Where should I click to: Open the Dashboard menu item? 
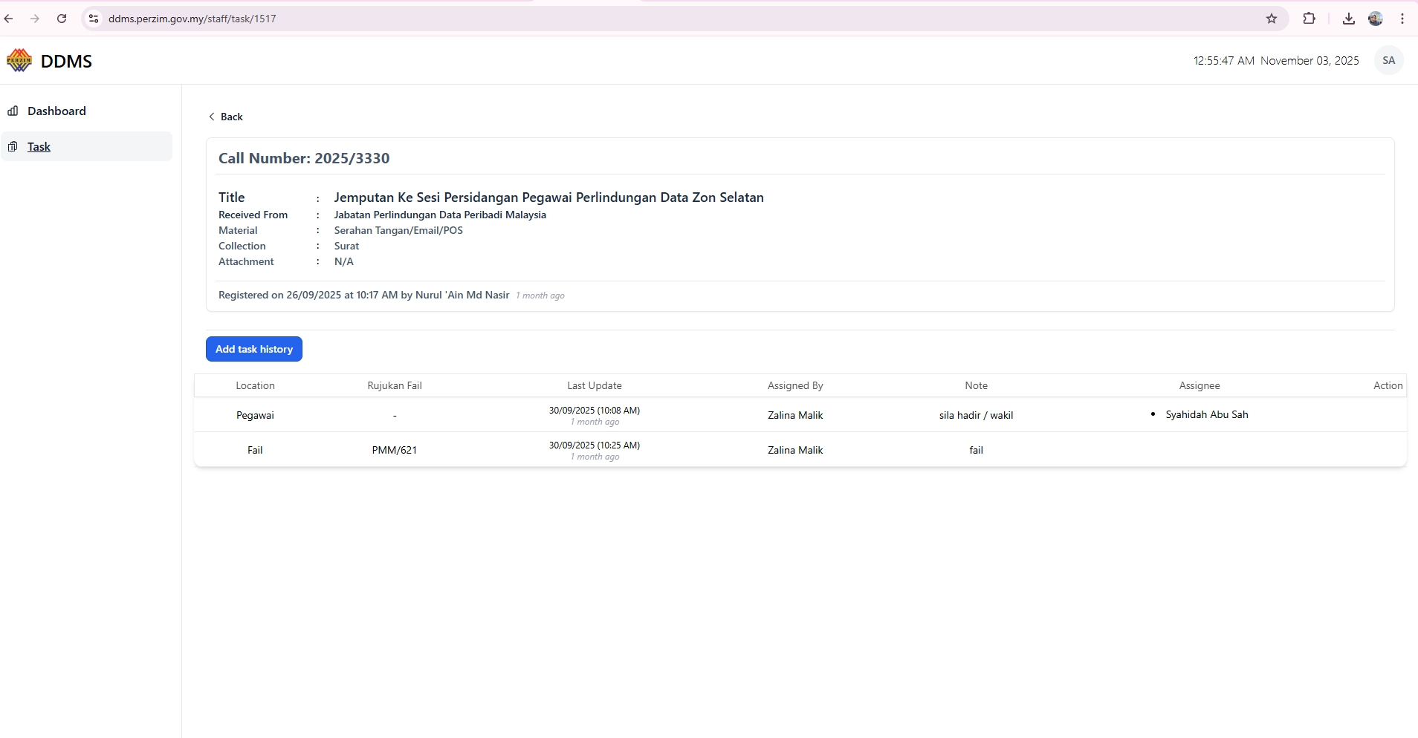[56, 111]
